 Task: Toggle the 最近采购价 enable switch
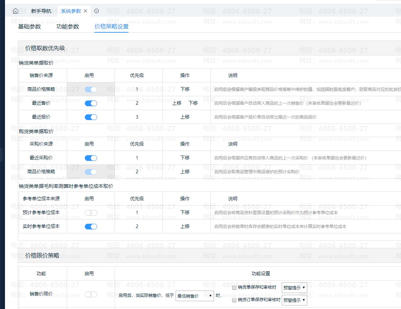91,158
